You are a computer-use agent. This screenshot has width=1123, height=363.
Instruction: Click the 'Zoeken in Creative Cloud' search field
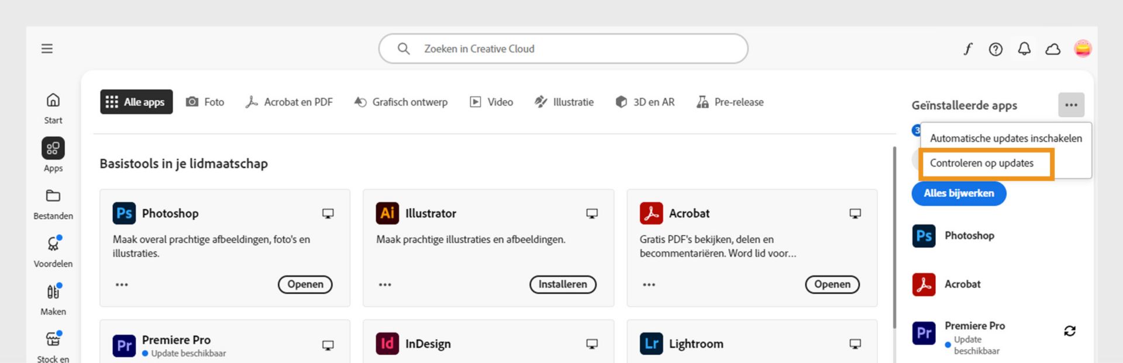pyautogui.click(x=563, y=49)
